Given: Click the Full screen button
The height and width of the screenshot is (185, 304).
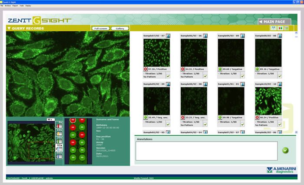Looking at the screenshot, I should (x=101, y=29).
